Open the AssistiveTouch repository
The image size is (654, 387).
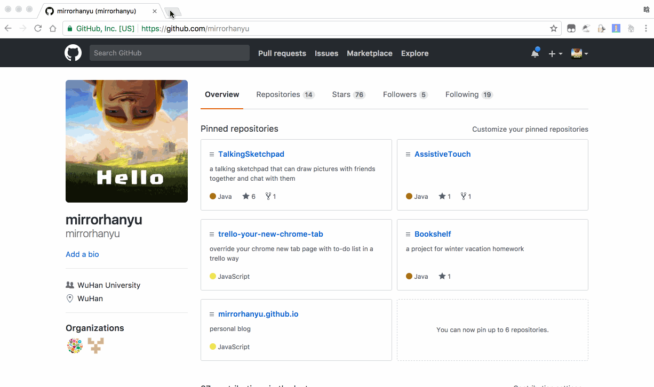coord(443,154)
